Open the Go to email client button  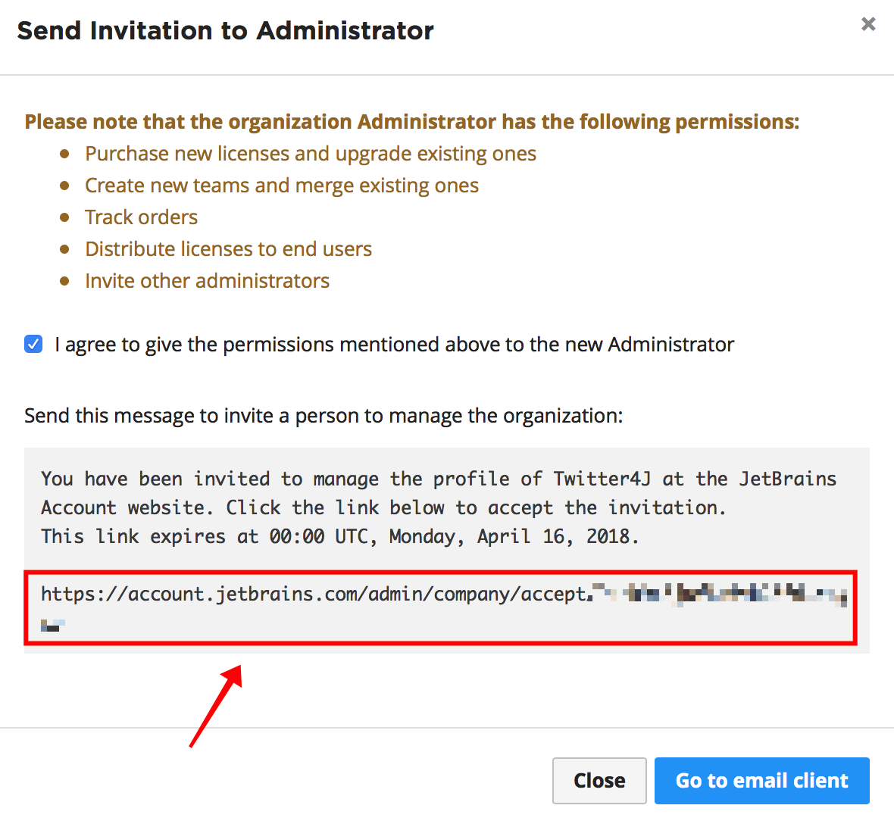click(761, 780)
